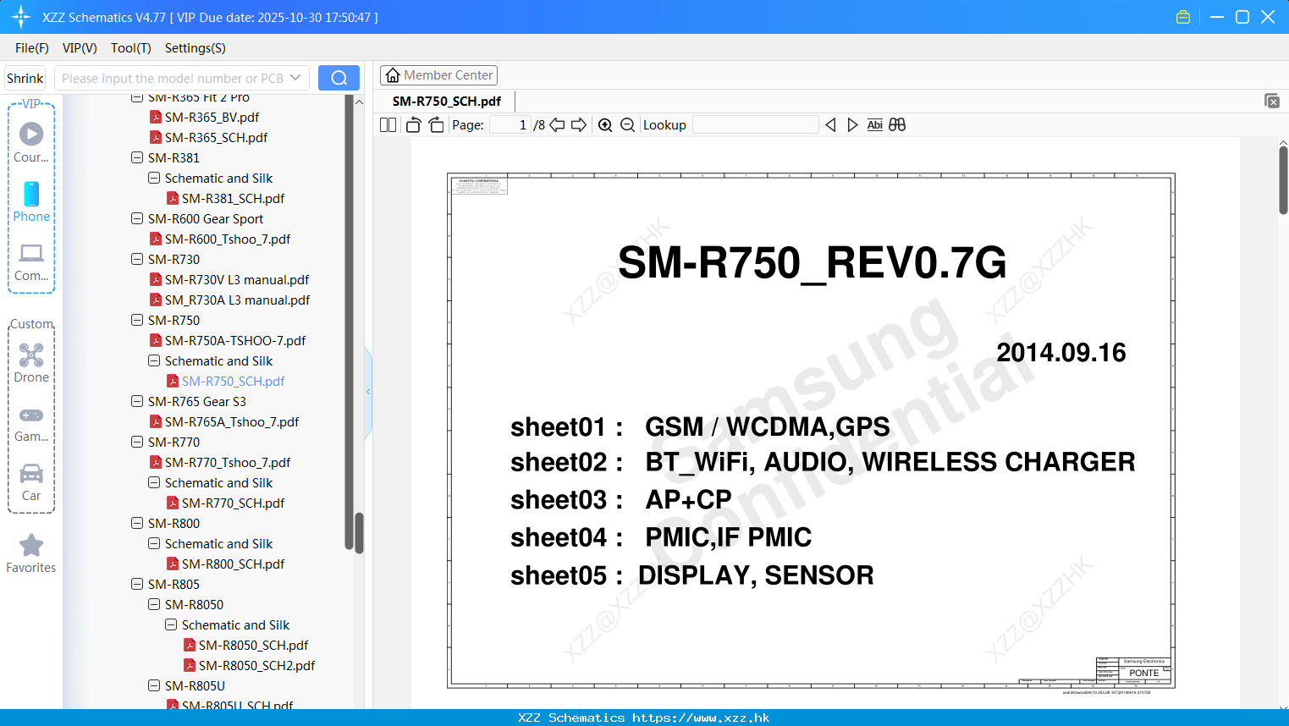Rotate page counterclockwise

click(x=413, y=125)
